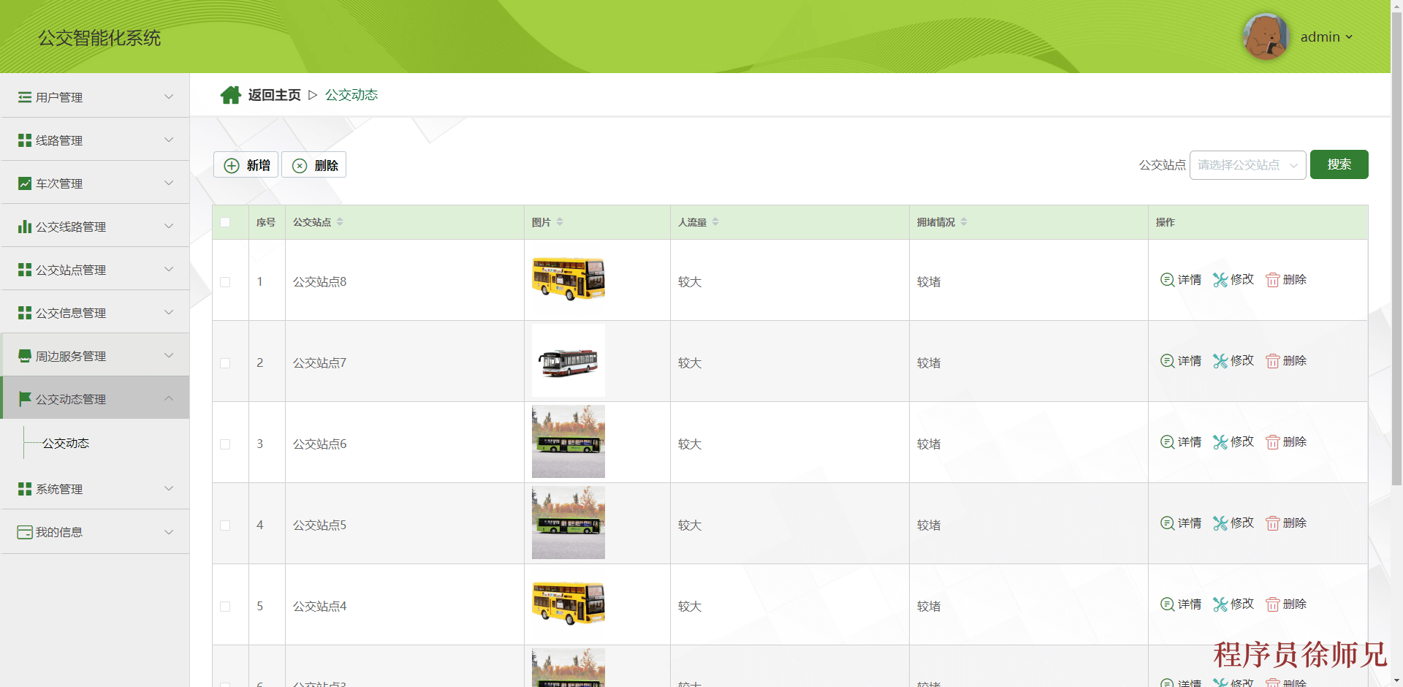Click the home icon in breadcrumb
Screen dimensions: 1403x687
[231, 95]
